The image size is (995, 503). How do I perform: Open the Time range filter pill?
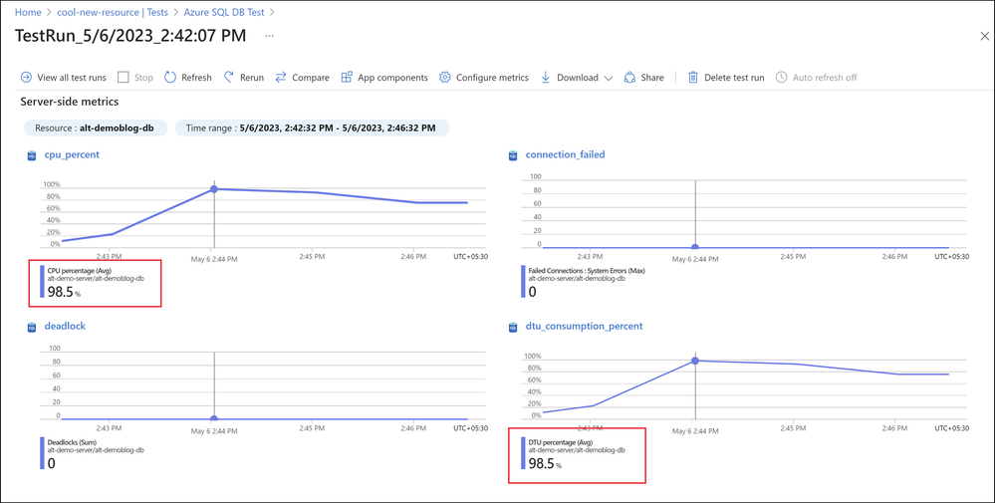(312, 128)
